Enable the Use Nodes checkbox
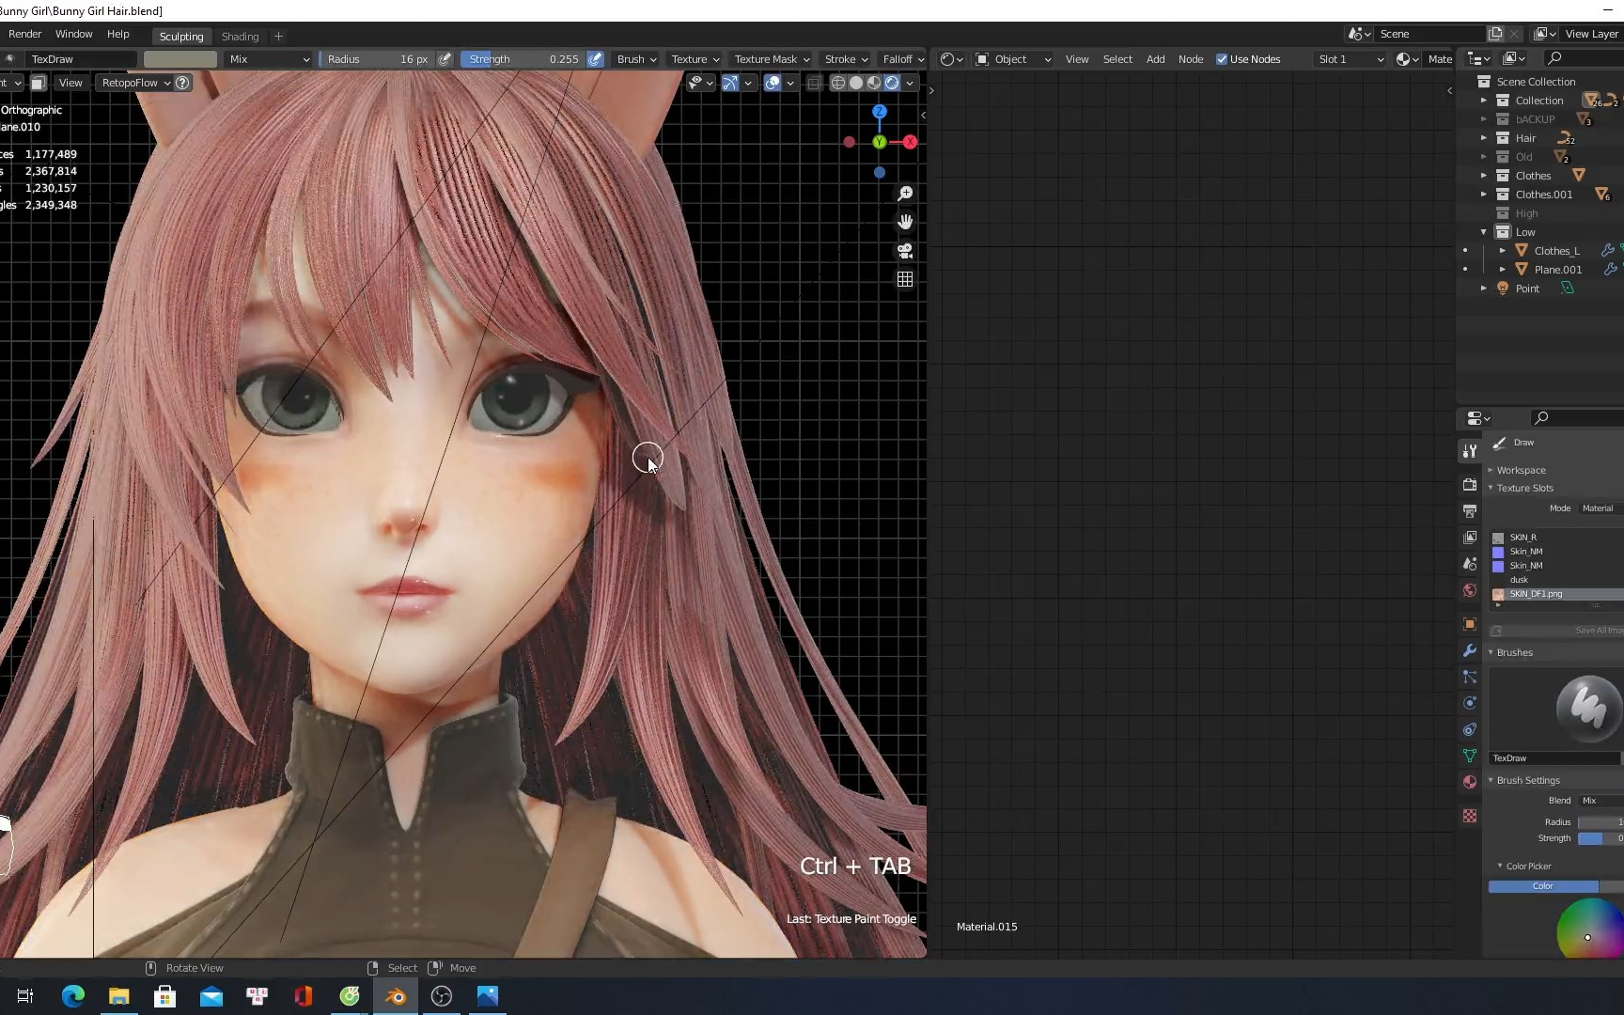This screenshot has height=1015, width=1624. pos(1223,58)
